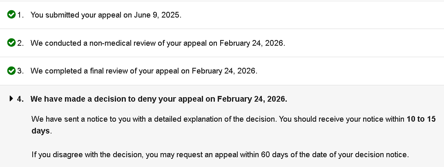Click 'February 24, 2026' in the final review step
444x167 pixels.
click(224, 71)
